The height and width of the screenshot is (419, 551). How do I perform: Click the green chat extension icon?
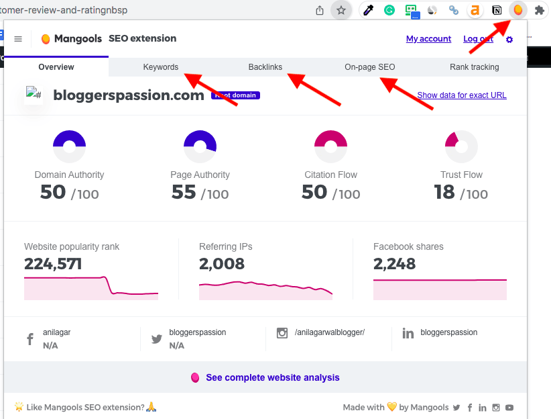point(412,11)
